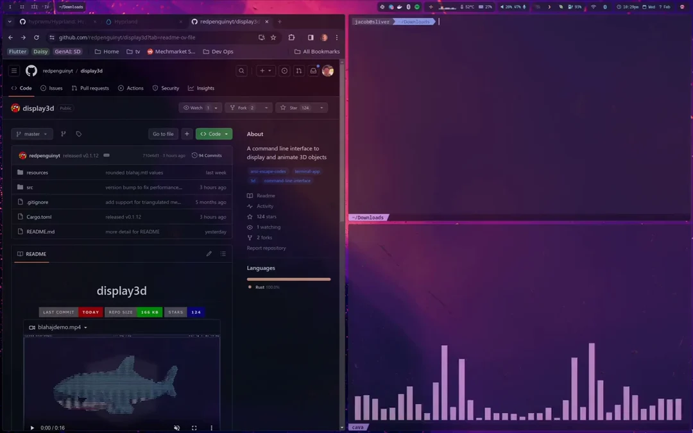The image size is (693, 433).
Task: Click the branches icon next to master dropdown
Action: 63,133
